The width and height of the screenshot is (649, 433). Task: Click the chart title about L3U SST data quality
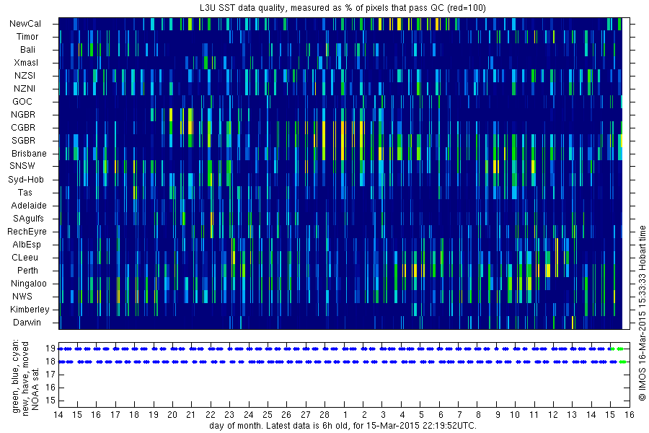[x=343, y=8]
